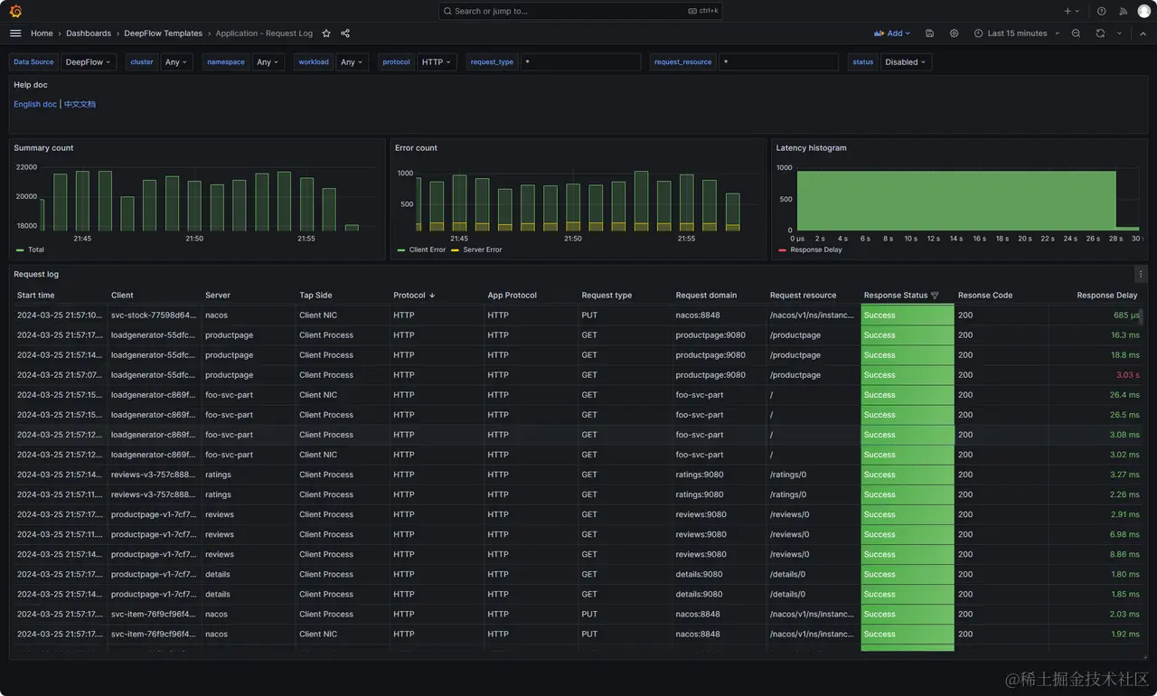Viewport: 1157px width, 696px height.
Task: Open the Data Source DeepFlow dropdown
Action: pyautogui.click(x=88, y=62)
